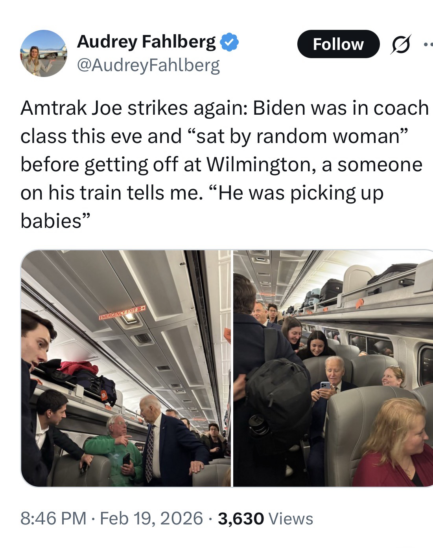Tap the phone held in right photo
This screenshot has height=548, width=433.
(325, 386)
